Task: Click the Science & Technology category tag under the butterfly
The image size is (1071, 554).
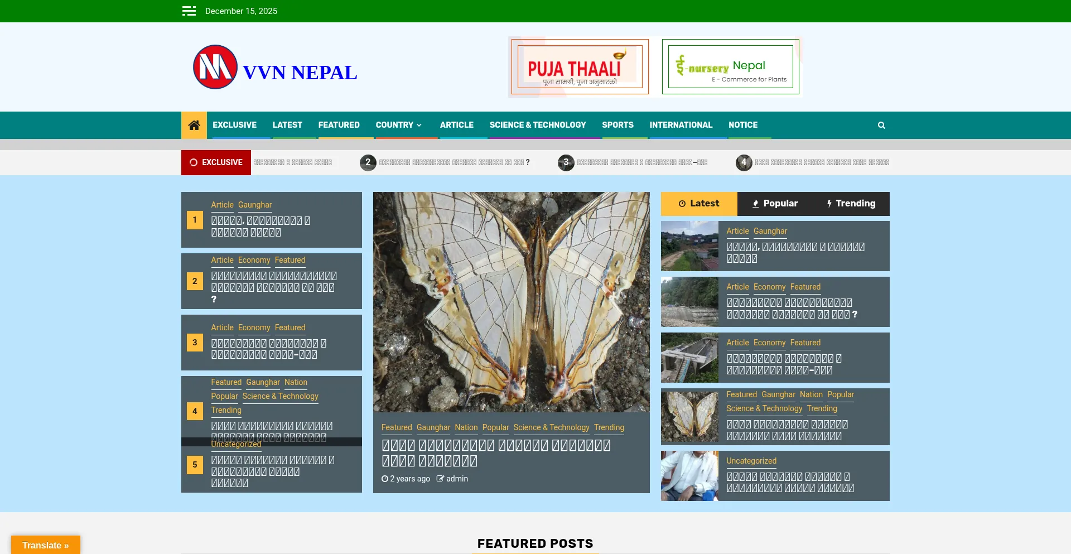Action: [x=551, y=427]
